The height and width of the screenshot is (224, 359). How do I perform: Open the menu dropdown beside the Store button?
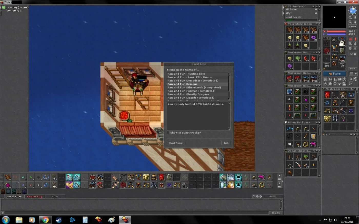[353, 74]
